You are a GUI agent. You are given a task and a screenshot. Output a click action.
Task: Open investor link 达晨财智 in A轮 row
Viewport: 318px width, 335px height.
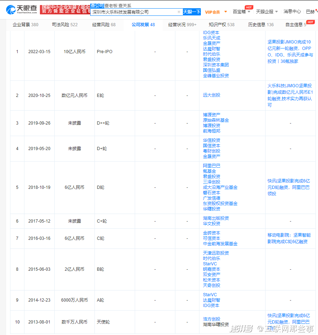pyautogui.click(x=212, y=300)
